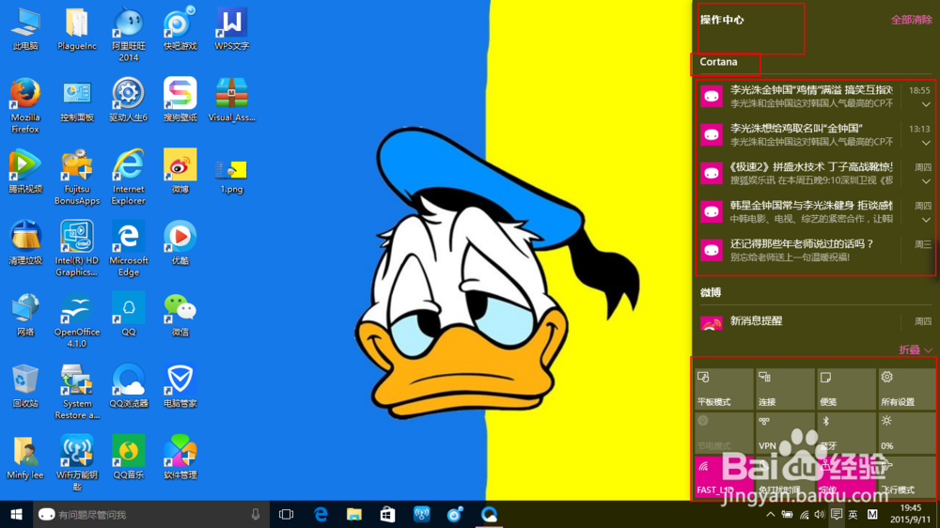Screen dimensions: 940x528
Task: Launch Mozilla Firefox from the desktop
Action: (x=25, y=105)
